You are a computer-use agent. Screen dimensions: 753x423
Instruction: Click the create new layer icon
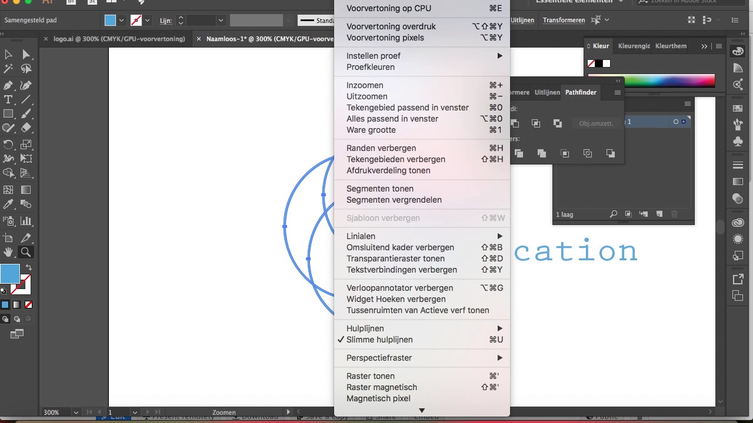click(659, 214)
